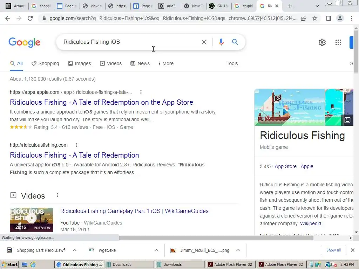Switch to Shopping results

[45, 63]
